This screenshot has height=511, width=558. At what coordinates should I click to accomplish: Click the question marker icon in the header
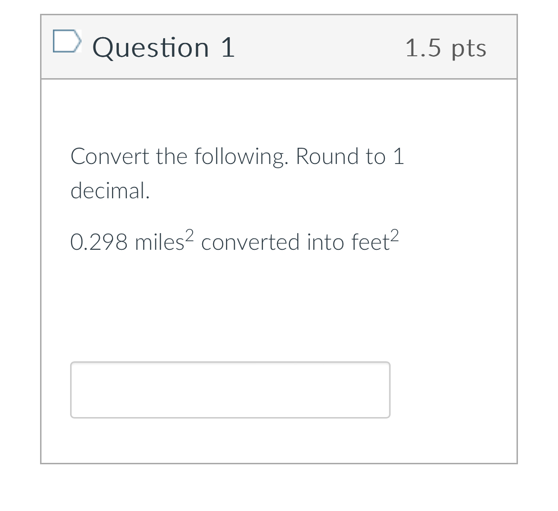click(67, 42)
